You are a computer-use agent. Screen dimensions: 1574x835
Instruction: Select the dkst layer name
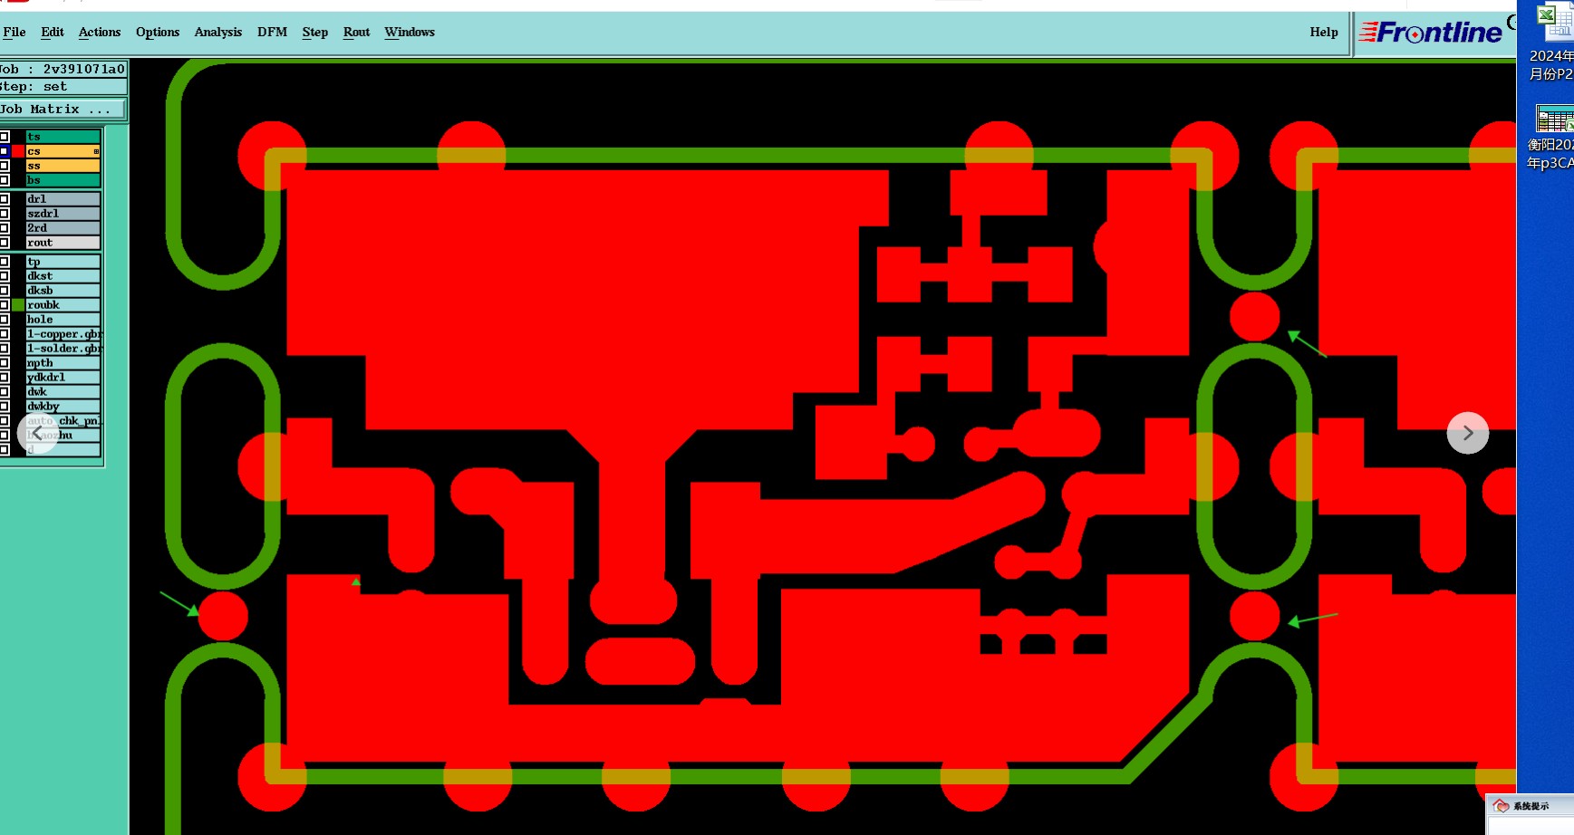(x=63, y=276)
